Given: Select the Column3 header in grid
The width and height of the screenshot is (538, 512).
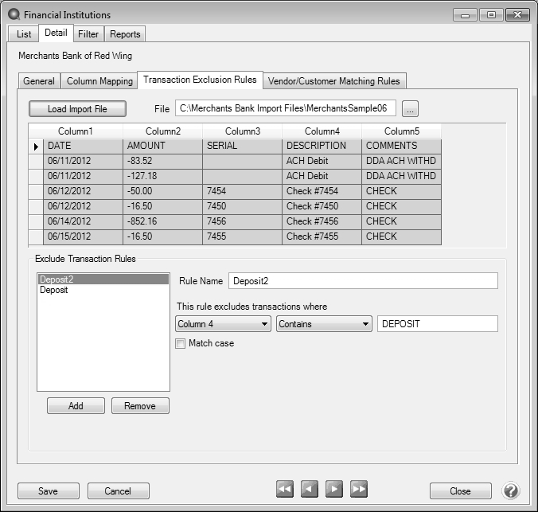Looking at the screenshot, I should coord(242,131).
